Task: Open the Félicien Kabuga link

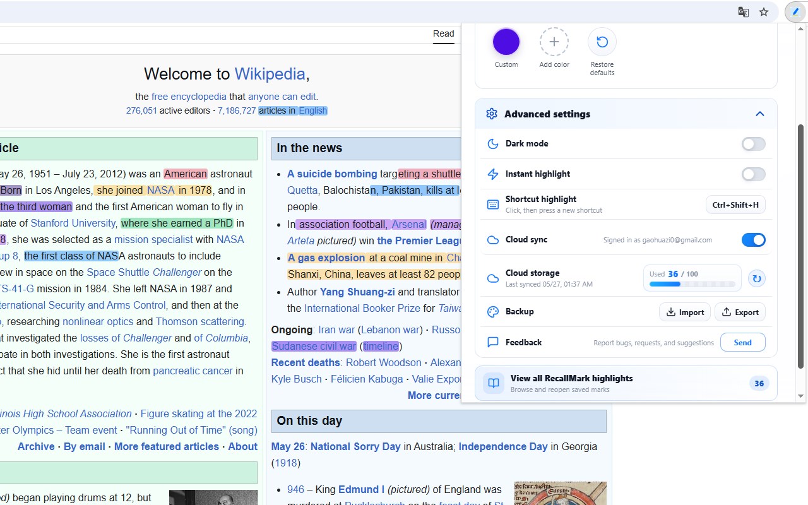Action: pyautogui.click(x=367, y=379)
